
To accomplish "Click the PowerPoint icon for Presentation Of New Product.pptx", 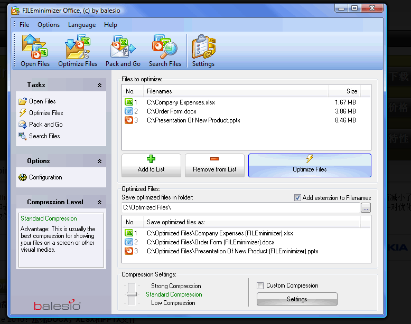I will coord(129,120).
